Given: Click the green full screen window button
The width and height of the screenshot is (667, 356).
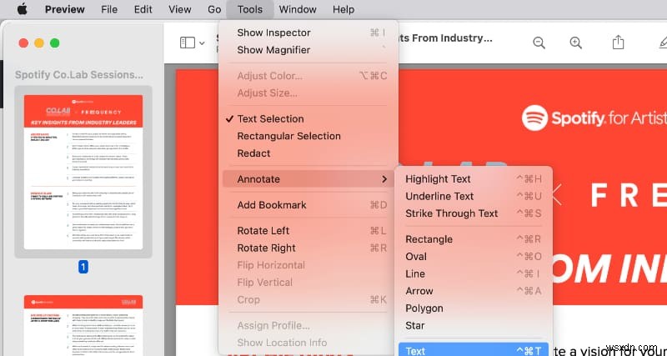Looking at the screenshot, I should pyautogui.click(x=54, y=43).
